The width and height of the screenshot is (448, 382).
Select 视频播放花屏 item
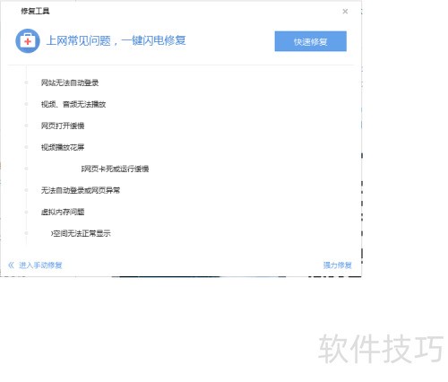pyautogui.click(x=63, y=147)
